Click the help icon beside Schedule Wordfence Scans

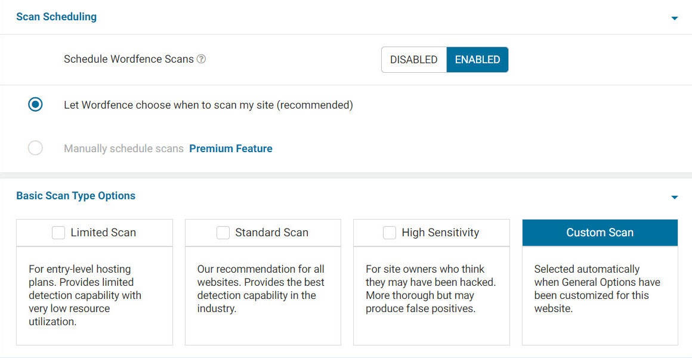202,59
